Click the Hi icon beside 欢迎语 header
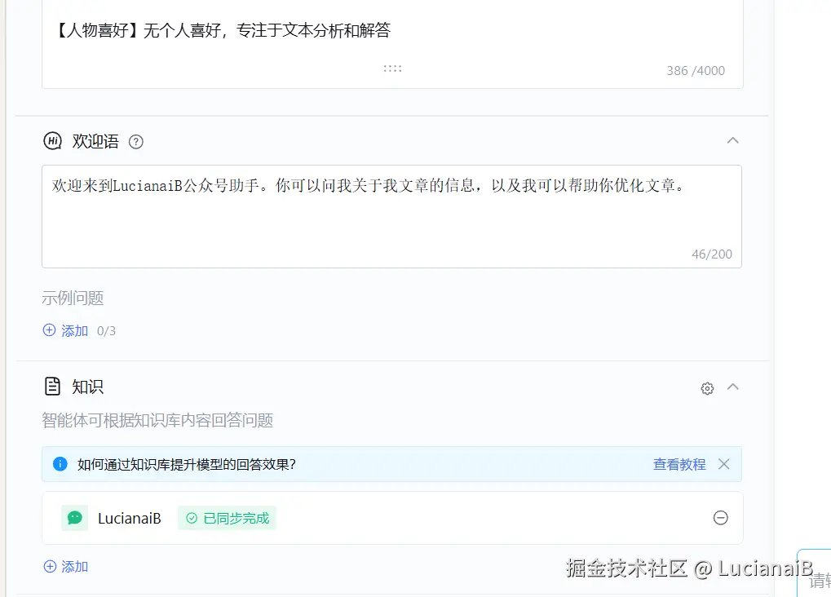Screen dimensions: 831x597 click(x=52, y=141)
